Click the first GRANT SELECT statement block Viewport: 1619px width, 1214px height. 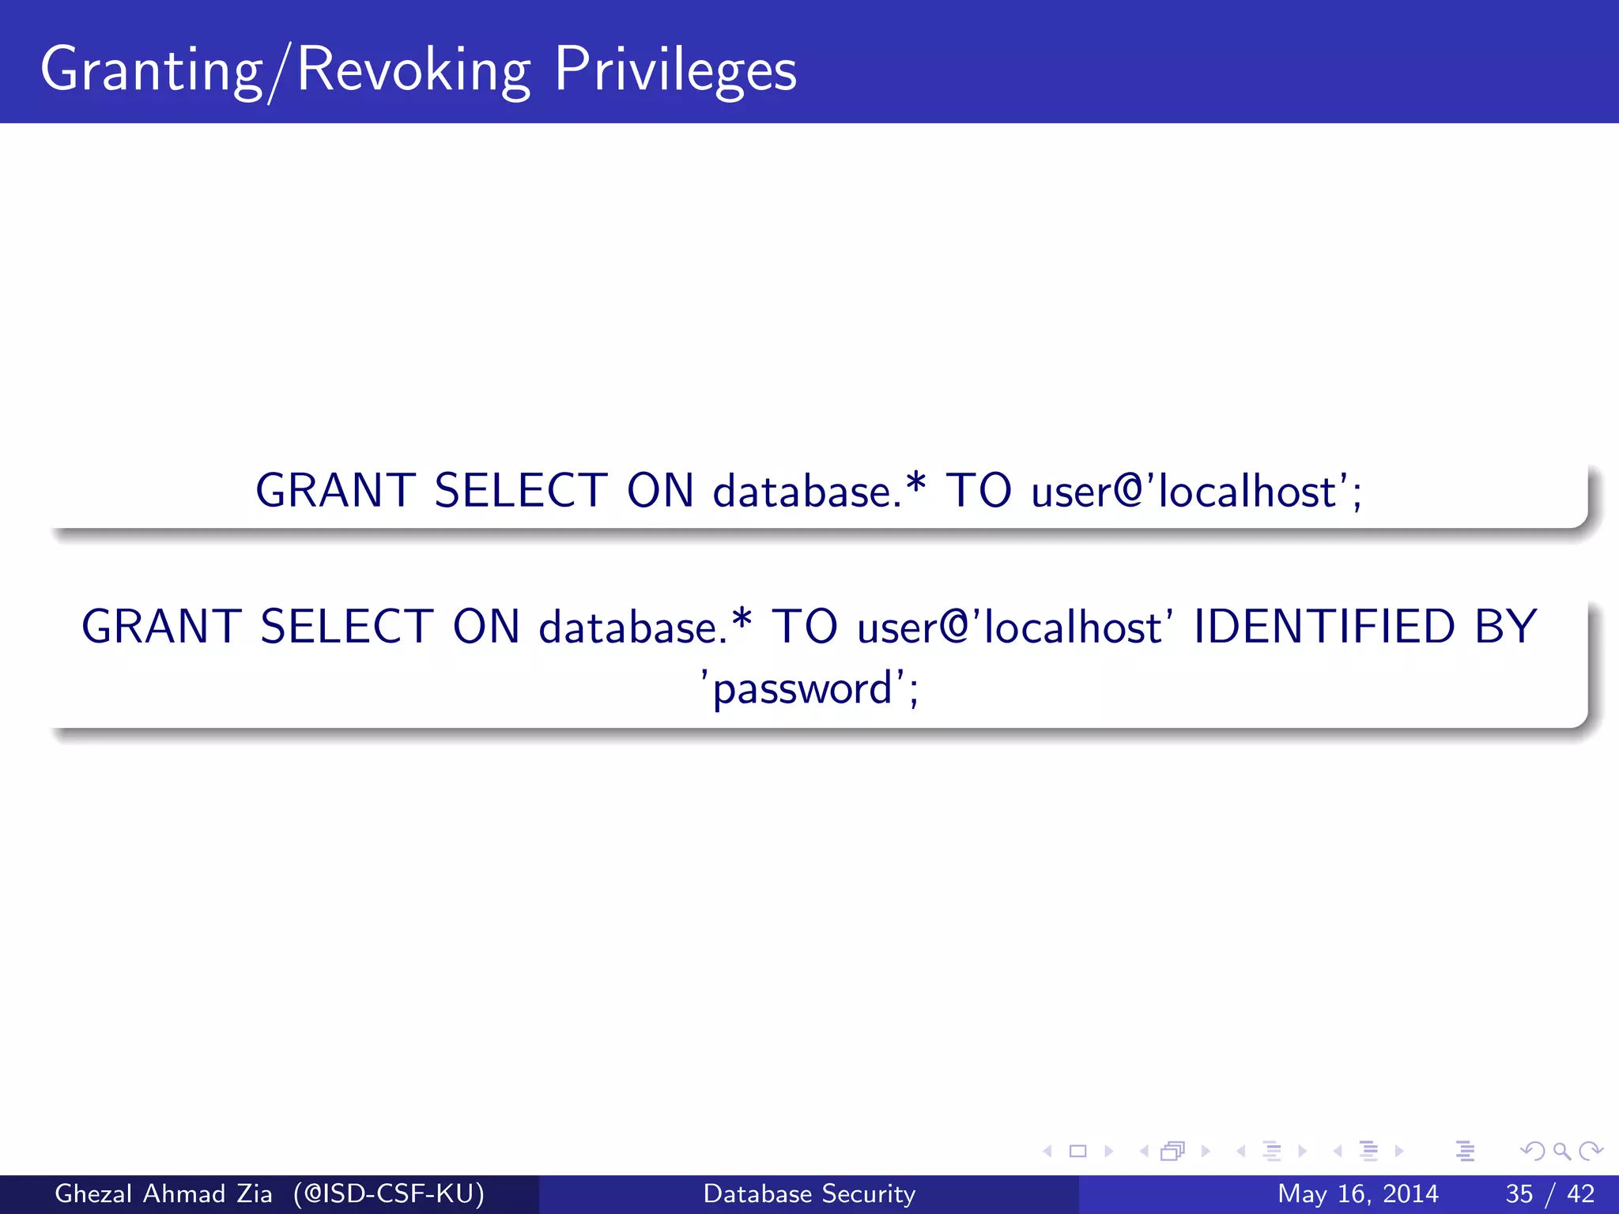click(x=809, y=491)
